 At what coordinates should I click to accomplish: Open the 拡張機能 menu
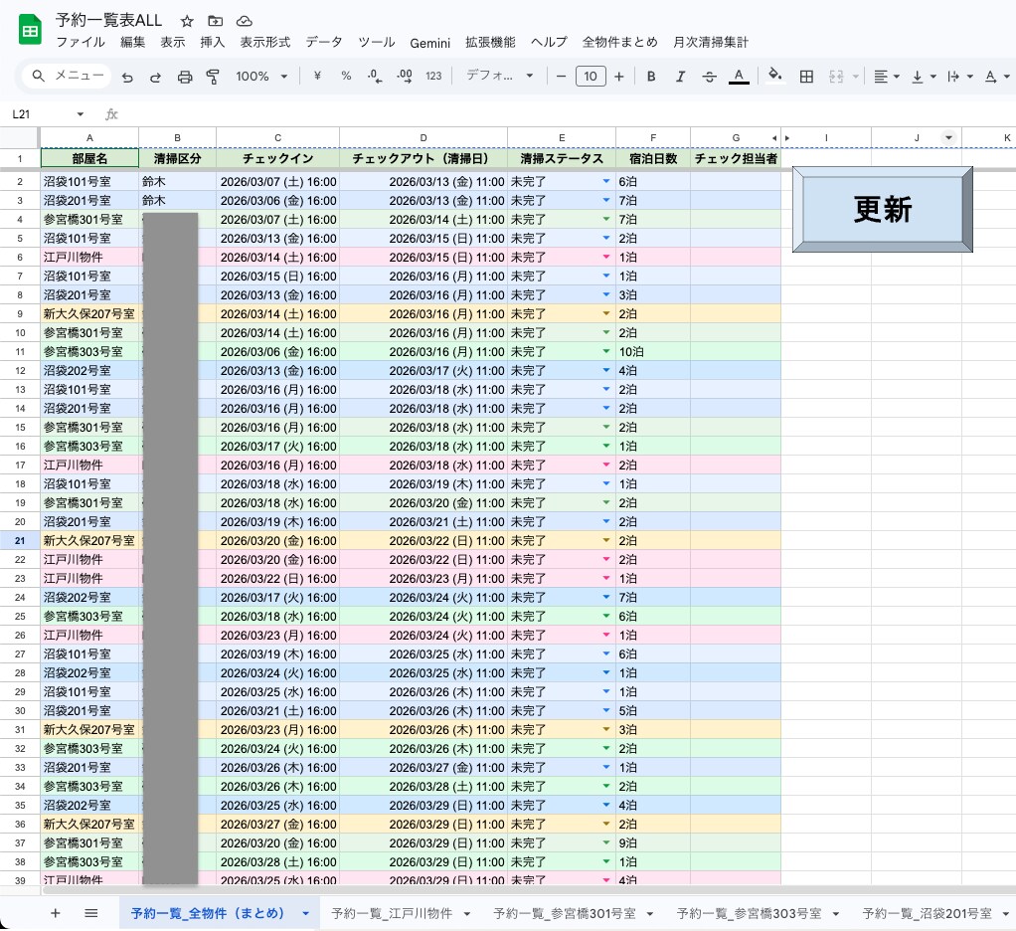(490, 42)
